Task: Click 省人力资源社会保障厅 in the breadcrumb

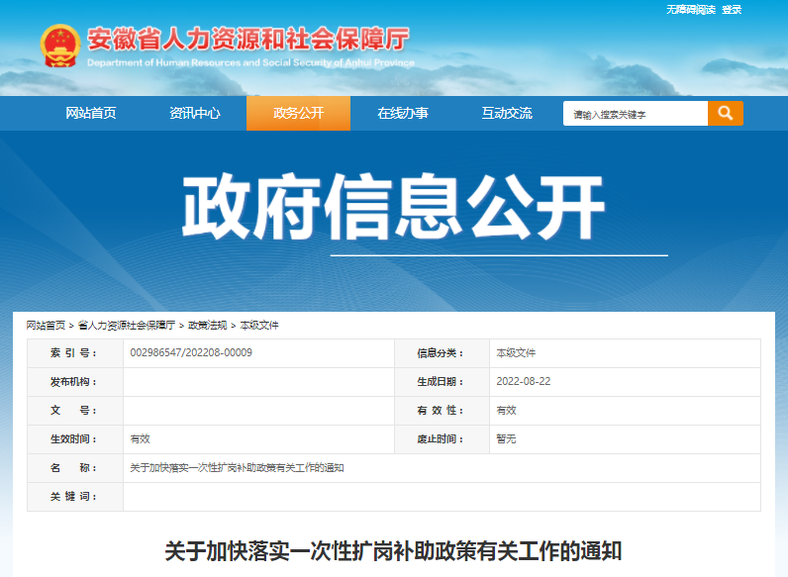Action: (x=127, y=325)
